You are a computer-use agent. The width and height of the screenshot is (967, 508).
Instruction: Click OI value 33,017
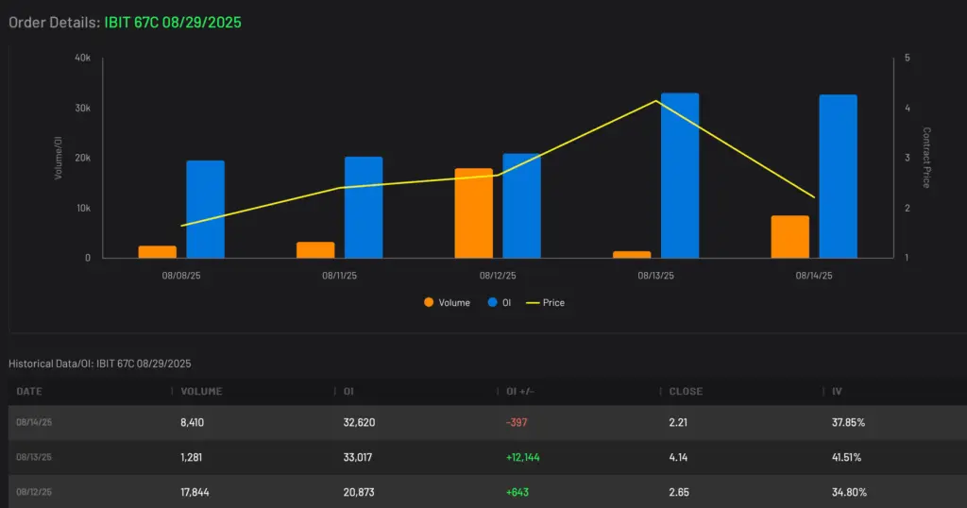(358, 457)
